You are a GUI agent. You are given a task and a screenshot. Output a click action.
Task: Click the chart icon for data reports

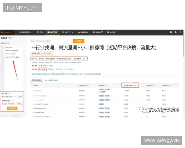tap(79, 32)
